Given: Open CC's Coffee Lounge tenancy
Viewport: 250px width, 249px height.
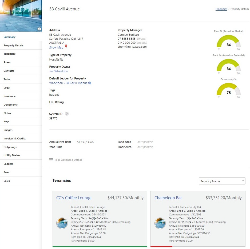Looking at the screenshot, I should point(74,198).
